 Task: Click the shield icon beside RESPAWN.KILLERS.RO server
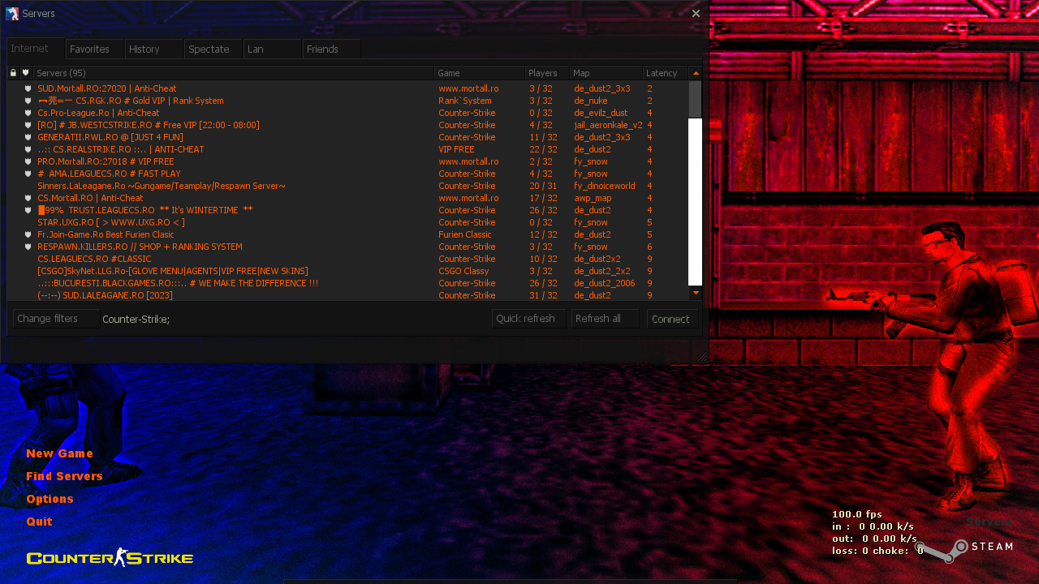28,247
